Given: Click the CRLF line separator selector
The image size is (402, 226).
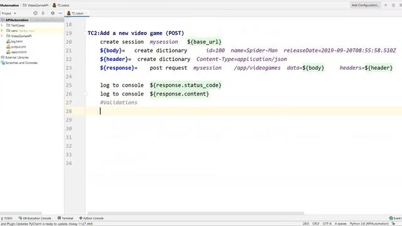Looking at the screenshot, I should coord(315,223).
